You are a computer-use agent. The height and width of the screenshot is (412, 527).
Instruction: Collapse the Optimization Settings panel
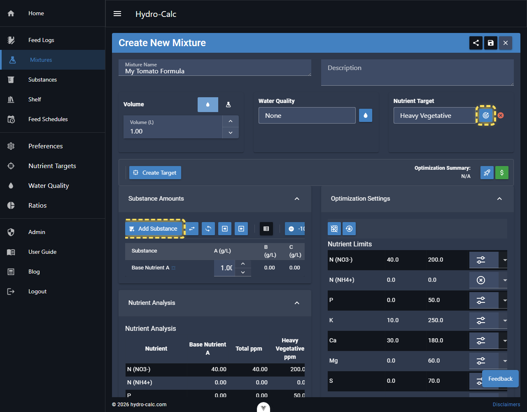click(x=499, y=199)
